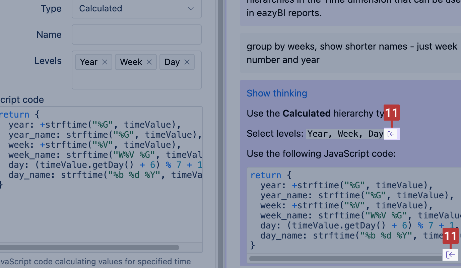The width and height of the screenshot is (461, 268).
Task: Select the Year tag label in Levels
Action: (x=88, y=62)
